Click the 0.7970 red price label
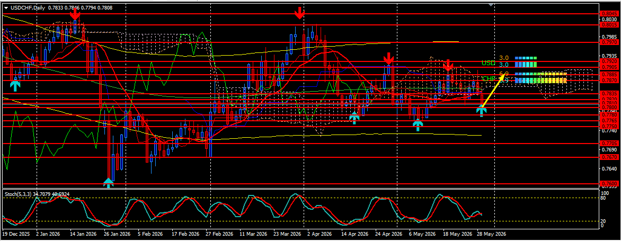 click(610, 42)
